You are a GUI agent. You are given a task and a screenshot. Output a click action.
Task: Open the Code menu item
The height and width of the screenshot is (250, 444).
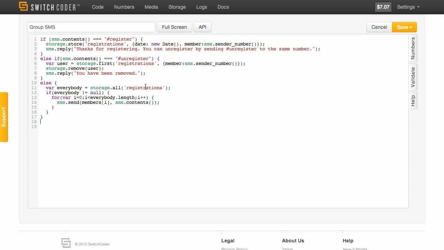coord(97,7)
